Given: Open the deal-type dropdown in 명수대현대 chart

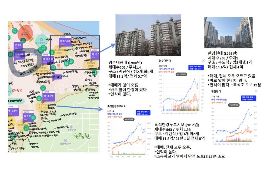Looking at the screenshot, I should tap(196, 67).
